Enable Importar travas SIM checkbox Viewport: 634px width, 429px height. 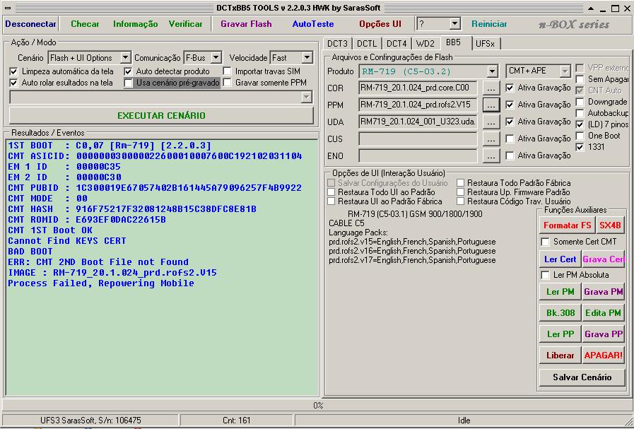(228, 71)
